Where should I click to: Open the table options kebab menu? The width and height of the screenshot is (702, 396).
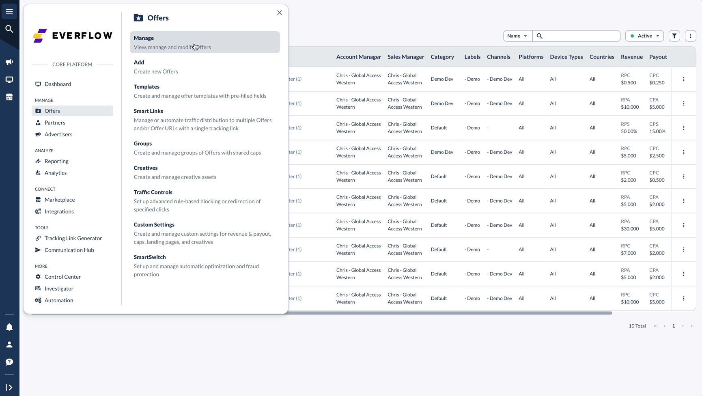pyautogui.click(x=691, y=36)
